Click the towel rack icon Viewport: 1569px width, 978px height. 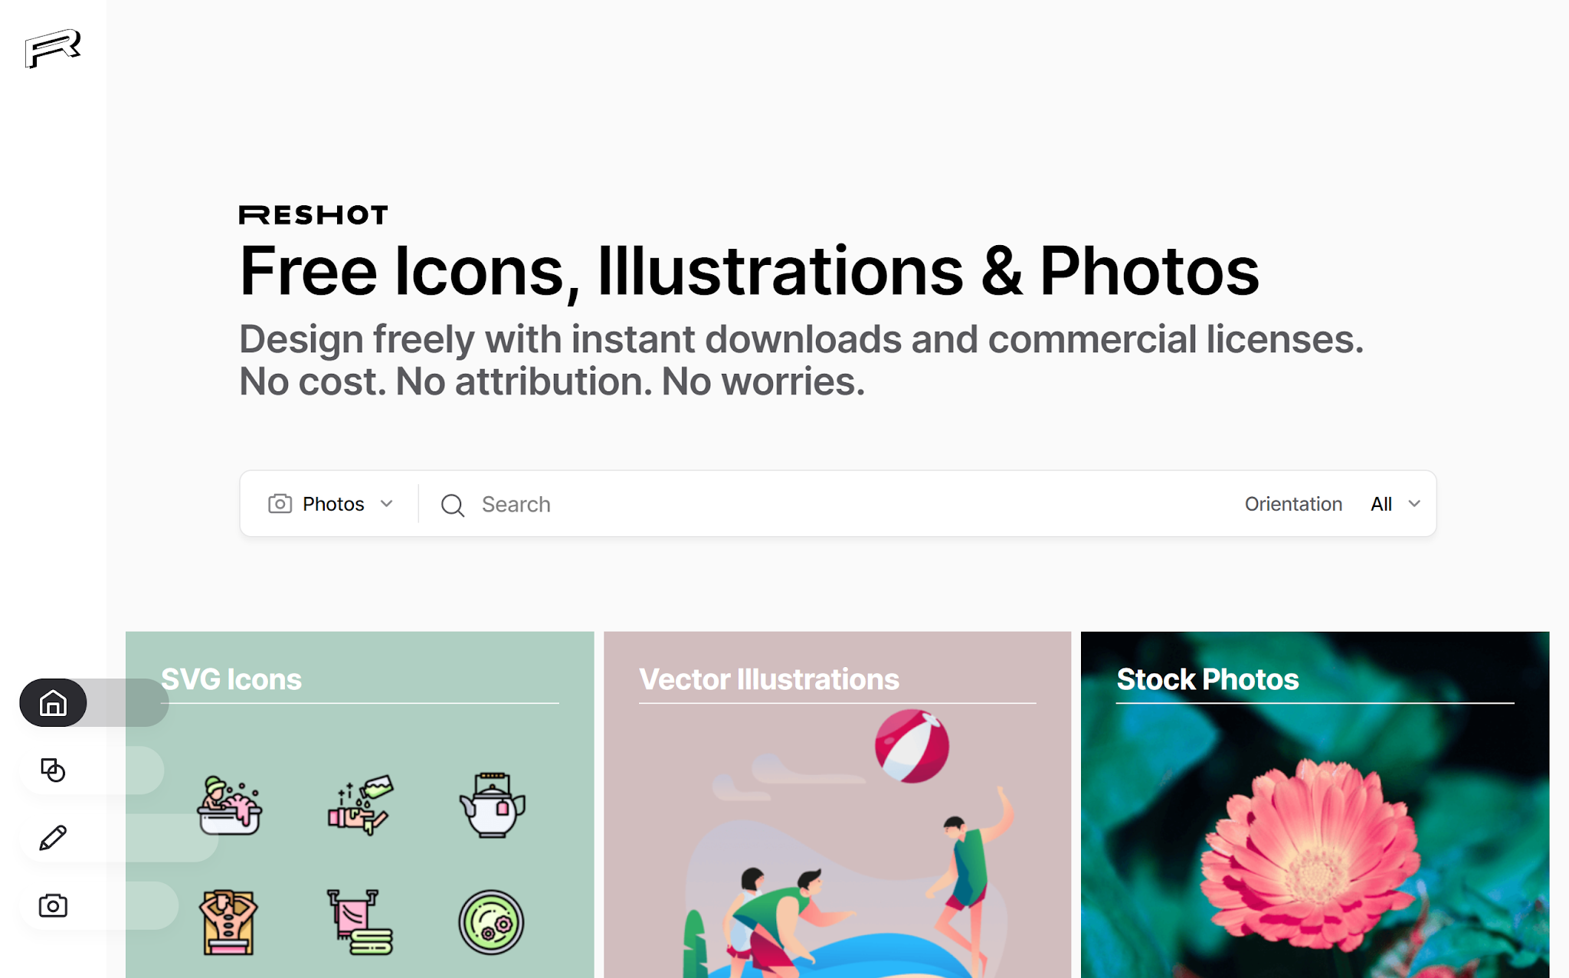(359, 922)
